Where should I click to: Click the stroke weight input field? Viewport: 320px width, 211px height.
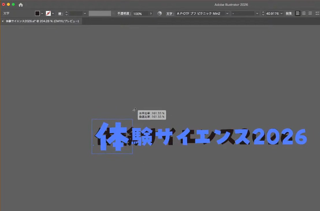tap(76, 14)
